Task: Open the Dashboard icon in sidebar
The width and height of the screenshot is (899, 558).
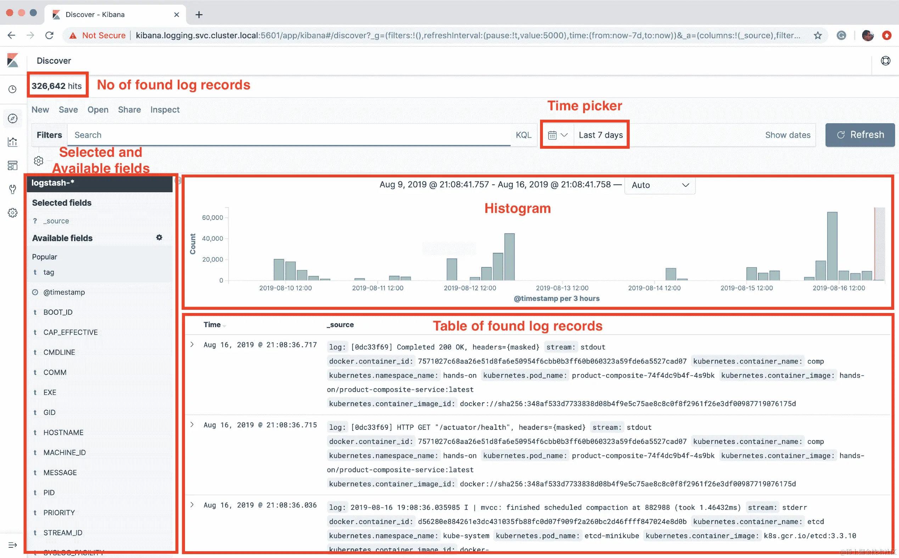Action: [x=12, y=165]
